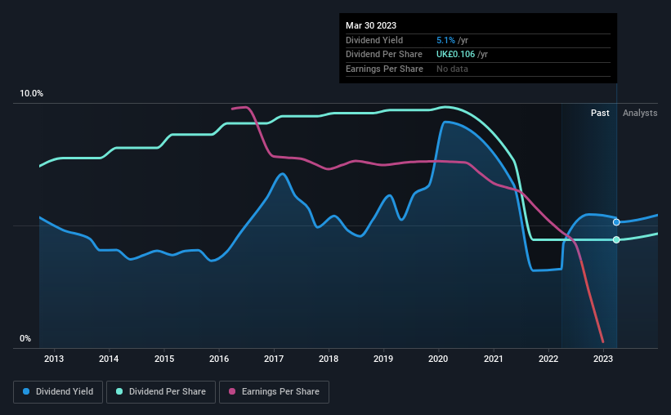Image resolution: width=671 pixels, height=415 pixels.
Task: Click the UK£0.106 dividend per share value
Action: point(455,55)
